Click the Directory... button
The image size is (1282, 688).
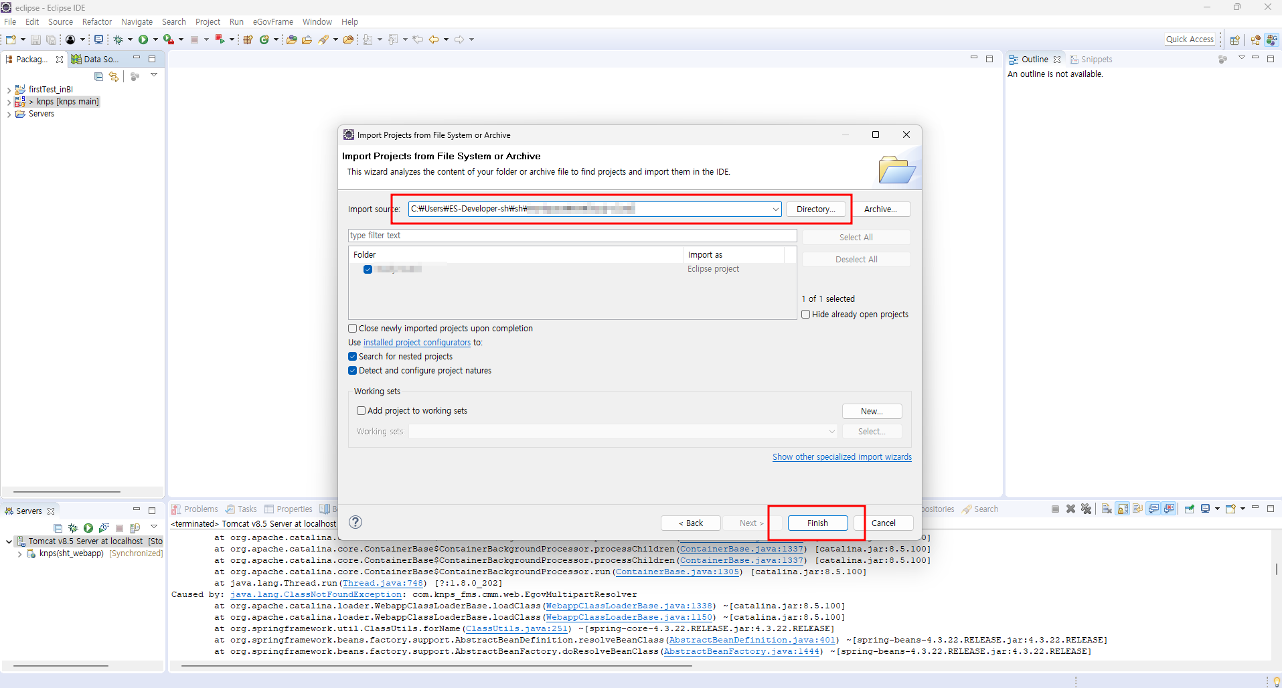pos(816,209)
